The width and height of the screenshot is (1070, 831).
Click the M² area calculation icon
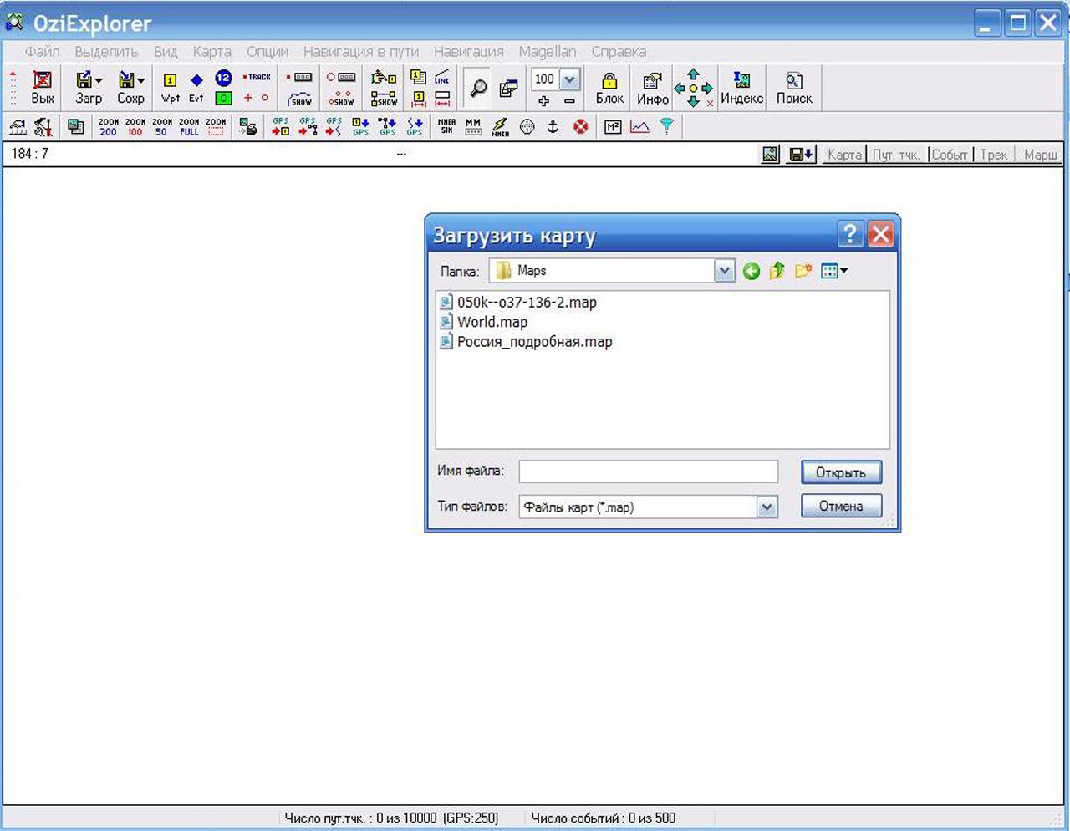(x=613, y=127)
